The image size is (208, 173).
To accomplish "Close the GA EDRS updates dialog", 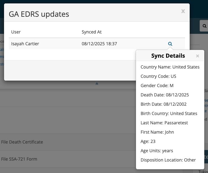I will [183, 11].
